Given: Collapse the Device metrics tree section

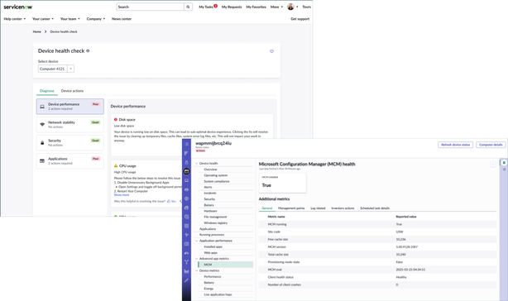Looking at the screenshot, I should pyautogui.click(x=196, y=270).
